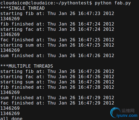This screenshot has height=120, width=139.
Task: Click the python fab.py command text
Action: click(113, 3)
